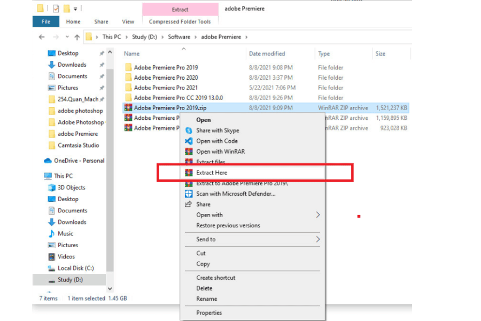This screenshot has width=481, height=321.
Task: Switch to the View ribbon tab
Action: click(x=128, y=22)
